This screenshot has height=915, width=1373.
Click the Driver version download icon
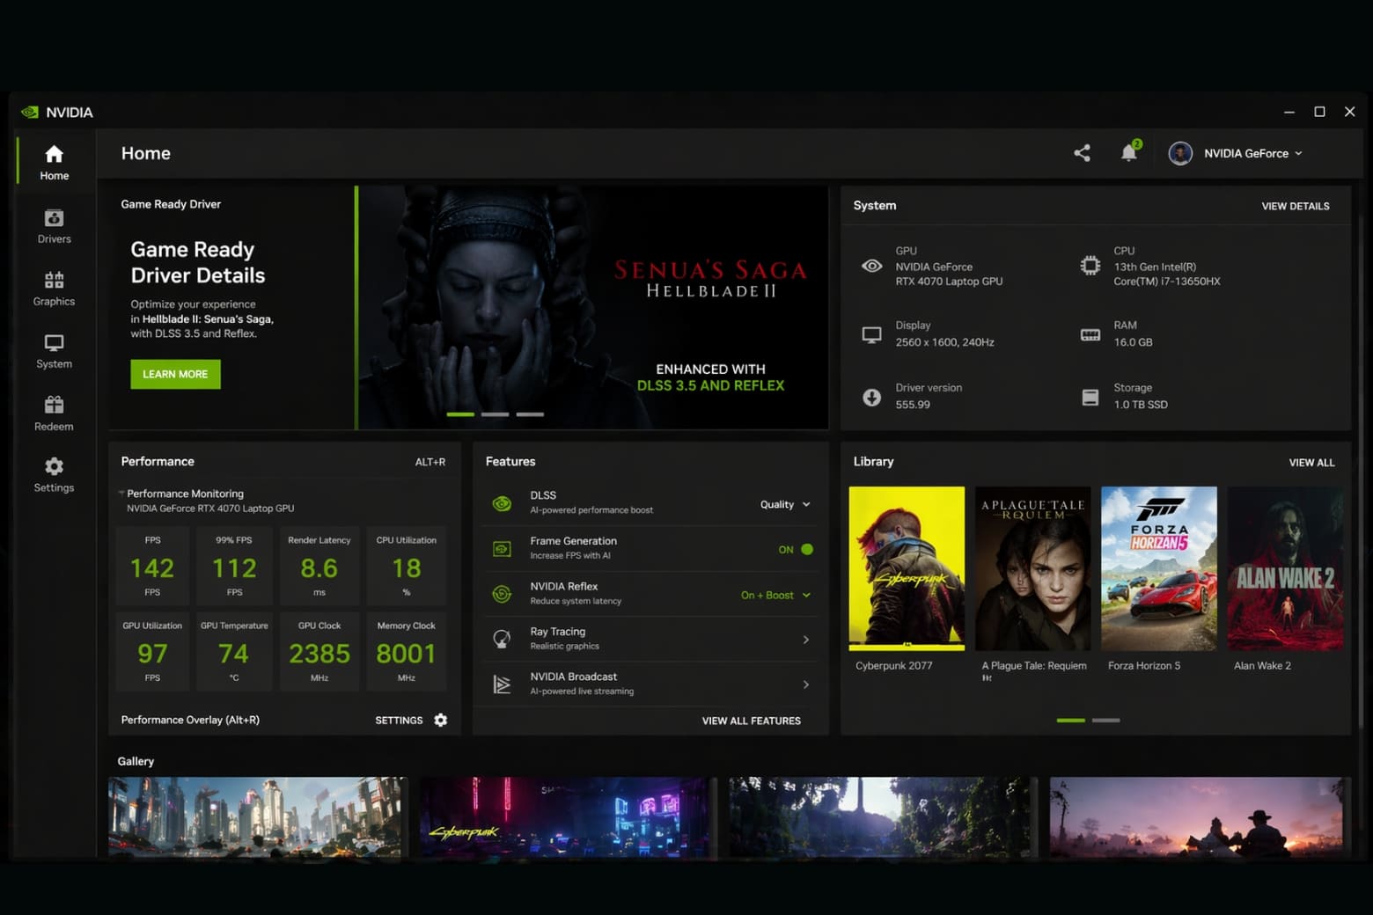coord(871,397)
